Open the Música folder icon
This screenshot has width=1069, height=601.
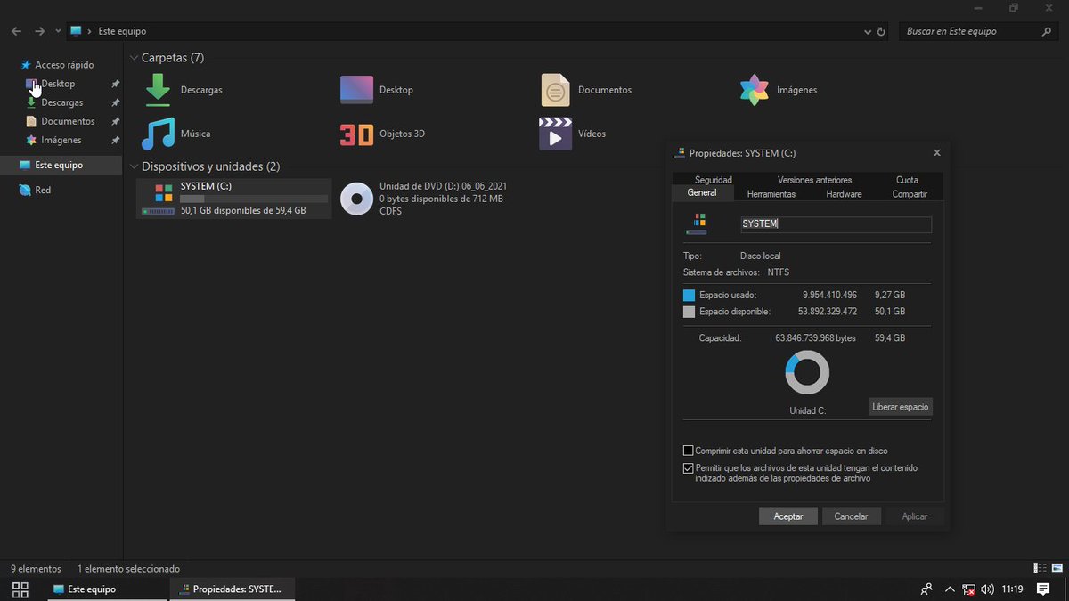(158, 134)
